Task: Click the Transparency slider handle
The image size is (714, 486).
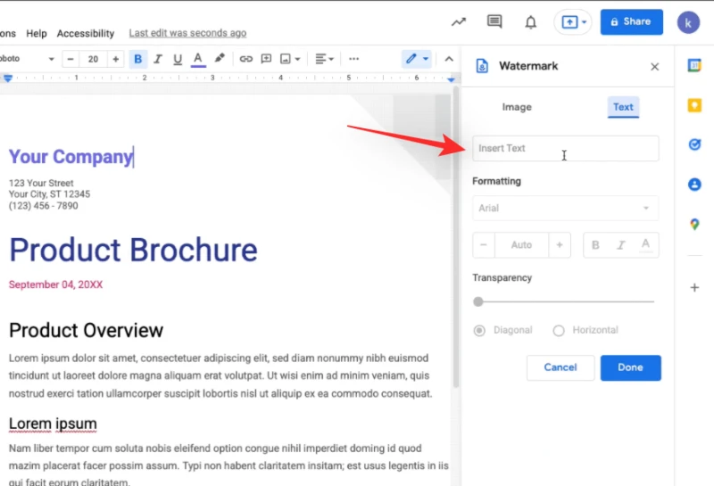Action: (478, 301)
